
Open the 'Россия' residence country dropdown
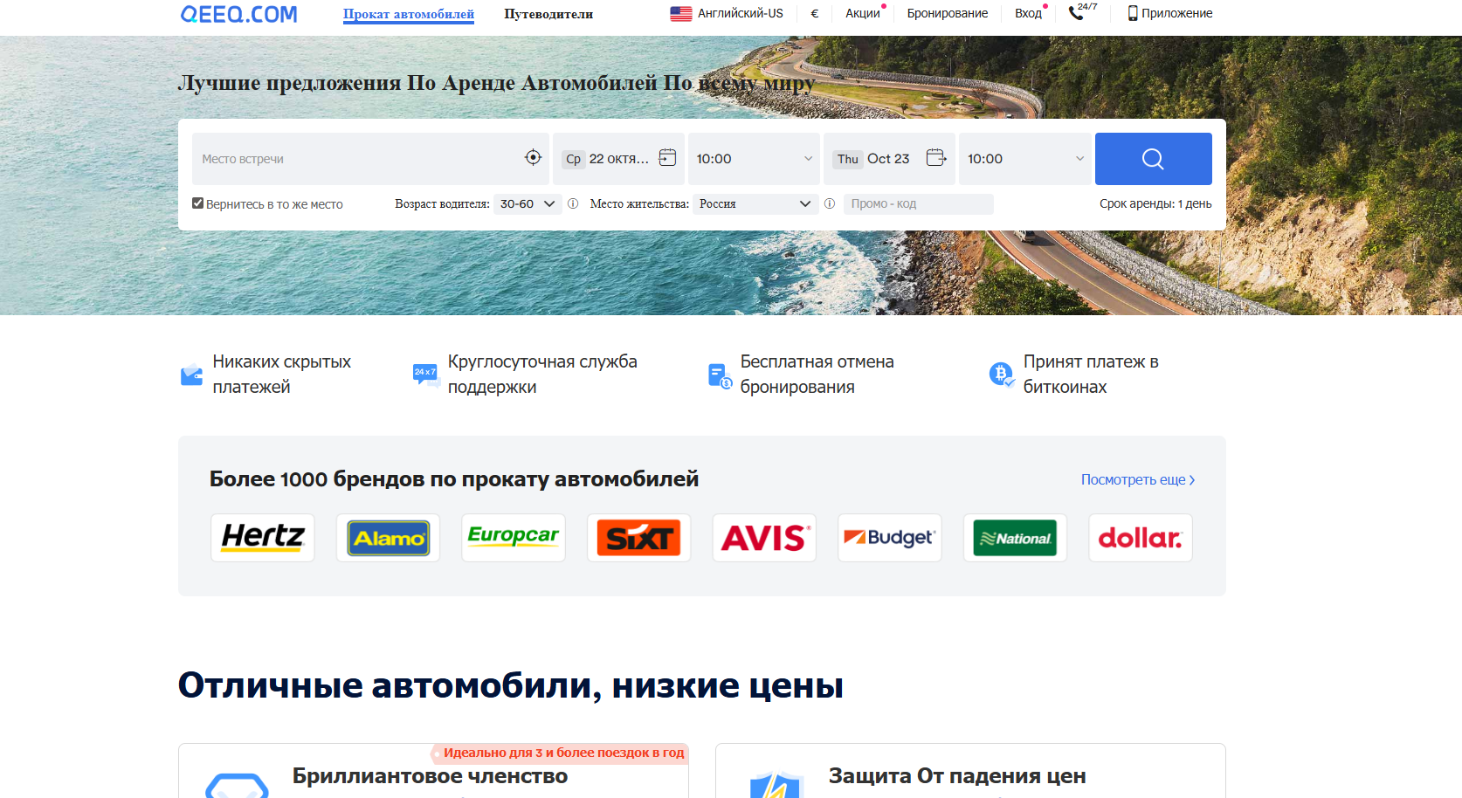(755, 203)
